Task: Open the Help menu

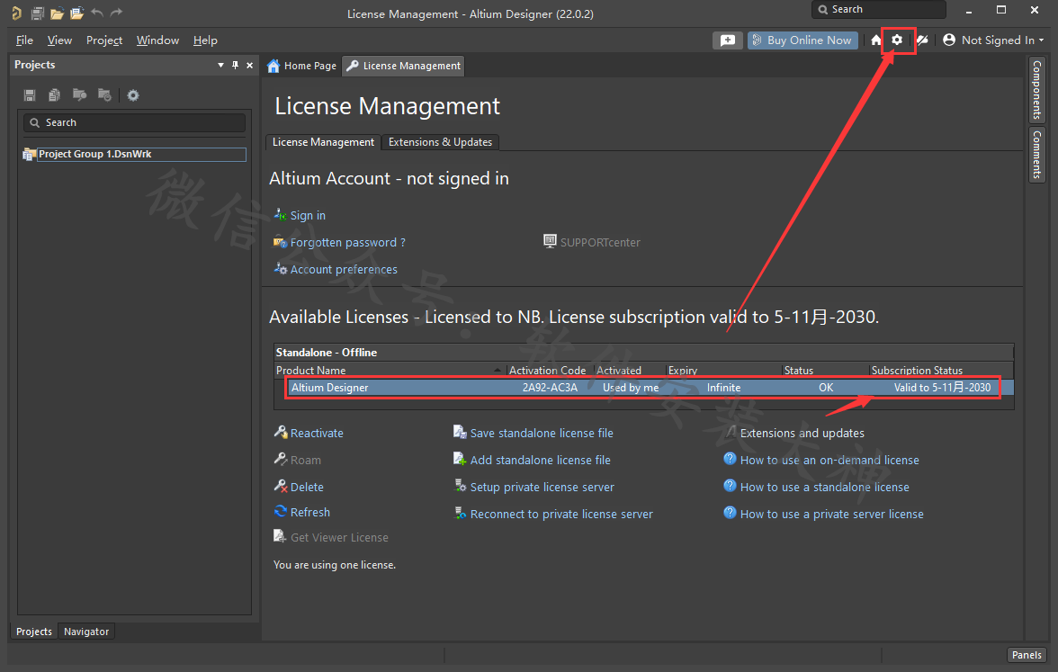Action: click(x=205, y=40)
